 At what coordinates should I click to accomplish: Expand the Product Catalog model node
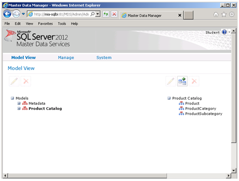tap(19, 109)
